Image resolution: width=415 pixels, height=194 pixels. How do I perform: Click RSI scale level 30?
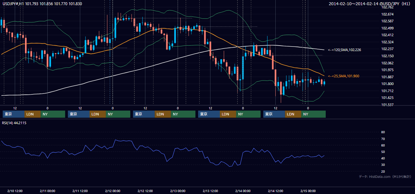pyautogui.click(x=383, y=165)
